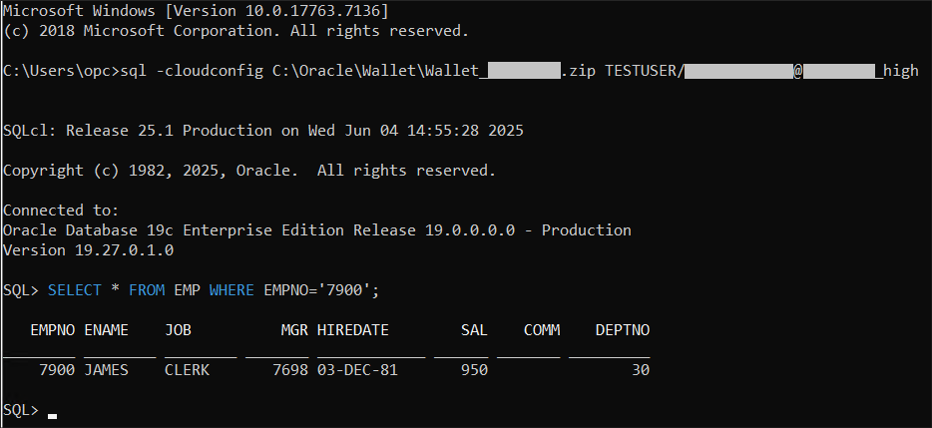Click the blinking cursor at the SQL prompt
The height and width of the screenshot is (428, 932).
coord(52,416)
